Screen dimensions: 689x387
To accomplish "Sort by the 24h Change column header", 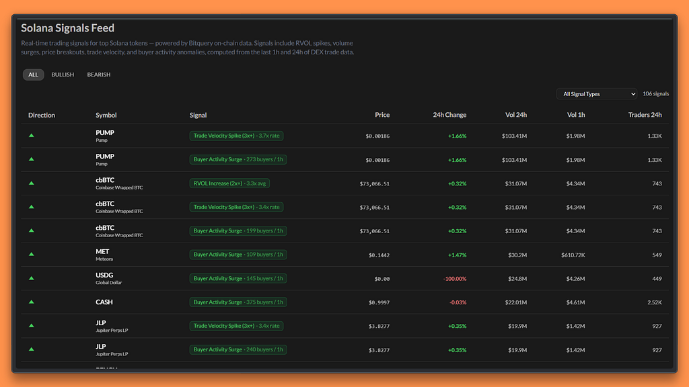I will click(449, 115).
